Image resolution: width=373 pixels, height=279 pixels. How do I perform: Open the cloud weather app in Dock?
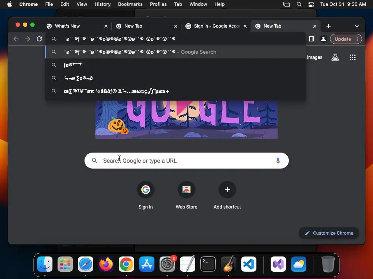point(299,264)
